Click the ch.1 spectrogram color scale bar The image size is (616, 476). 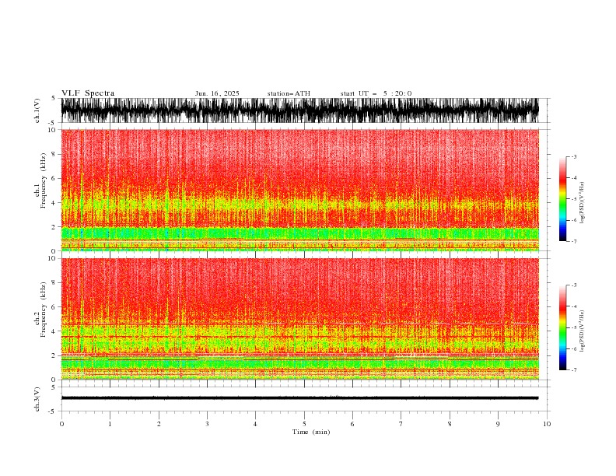(x=562, y=199)
